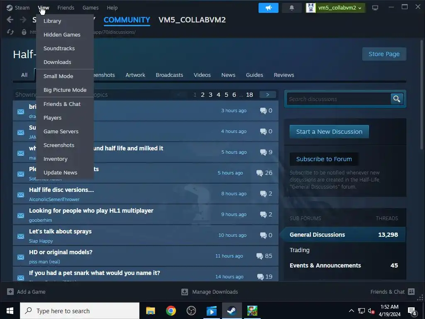
Task: Click the Store Page button
Action: (384, 54)
